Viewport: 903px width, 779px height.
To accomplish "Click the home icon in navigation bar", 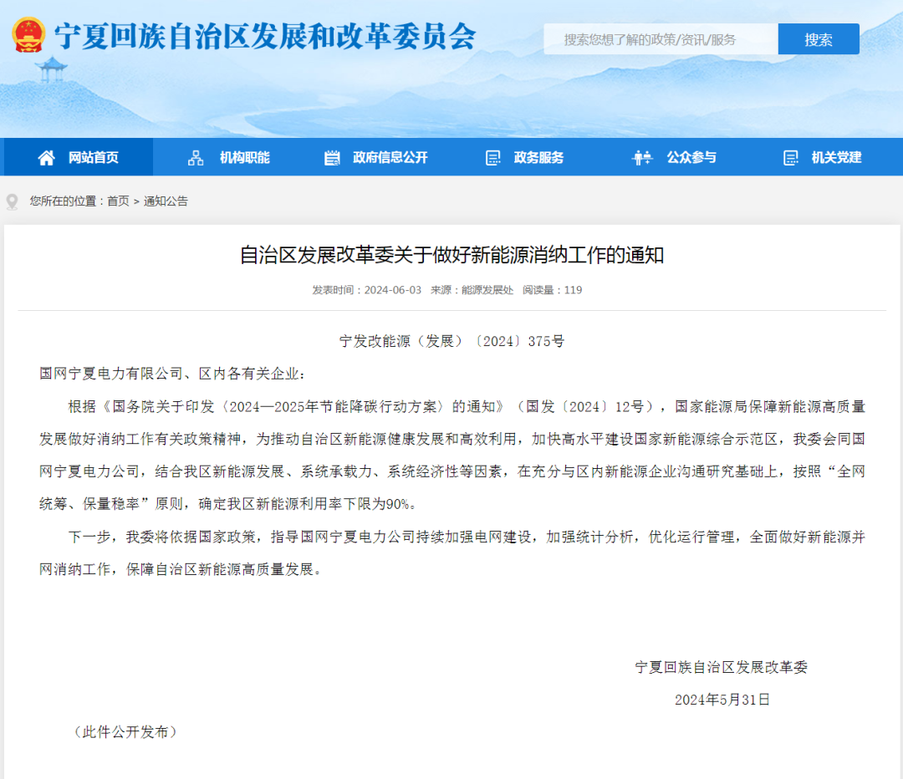I will (47, 157).
